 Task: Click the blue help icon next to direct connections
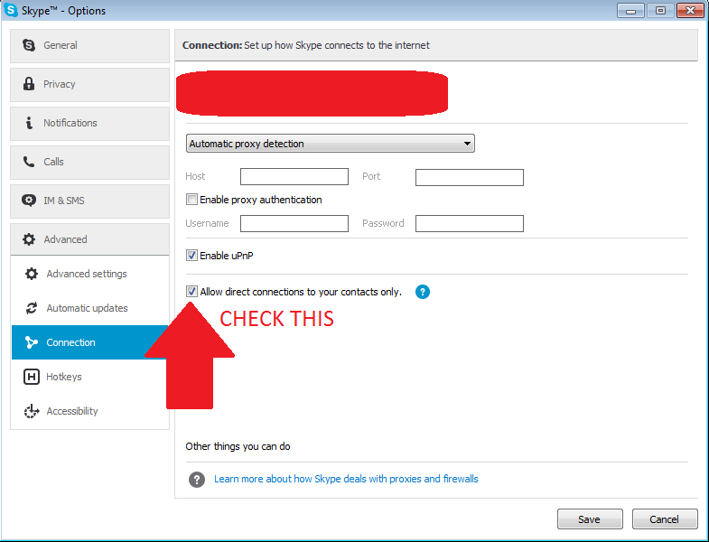423,292
